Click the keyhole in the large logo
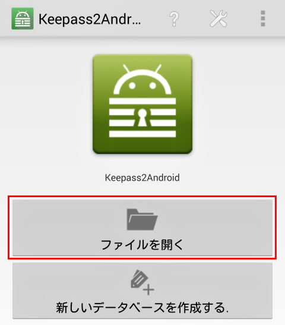The height and width of the screenshot is (325, 285). [x=142, y=118]
